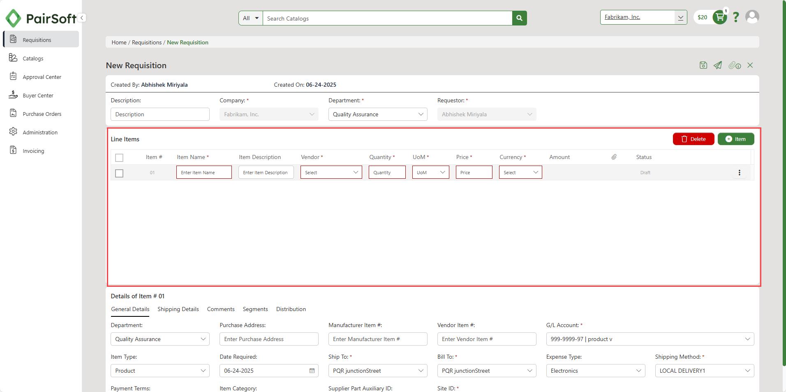Image resolution: width=786 pixels, height=392 pixels.
Task: Open the Comments tab
Action: pos(221,309)
